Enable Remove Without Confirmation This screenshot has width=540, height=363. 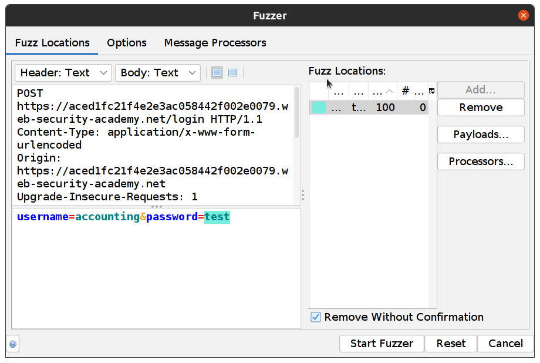coord(315,317)
